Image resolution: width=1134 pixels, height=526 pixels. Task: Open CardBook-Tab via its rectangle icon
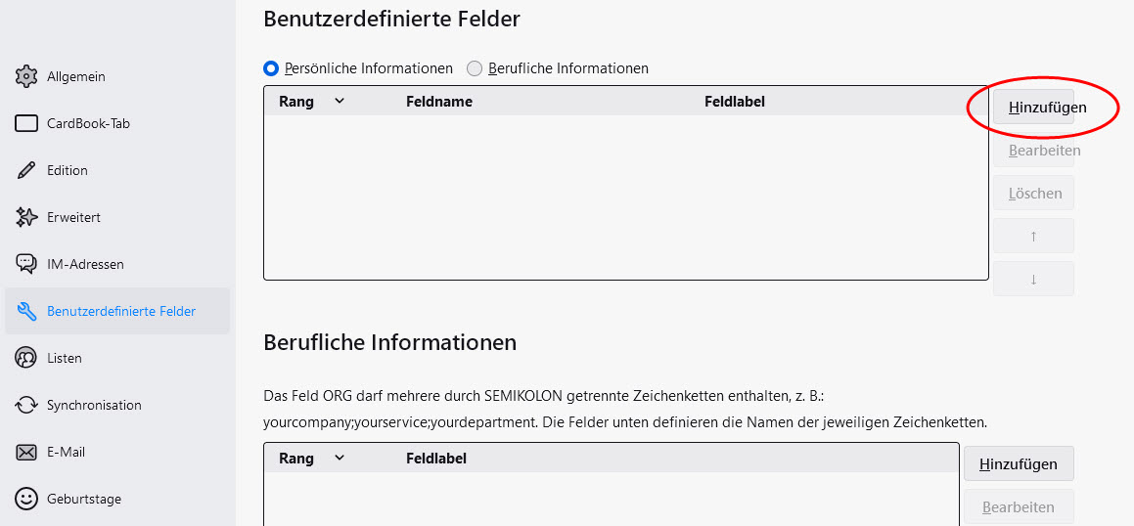[26, 123]
